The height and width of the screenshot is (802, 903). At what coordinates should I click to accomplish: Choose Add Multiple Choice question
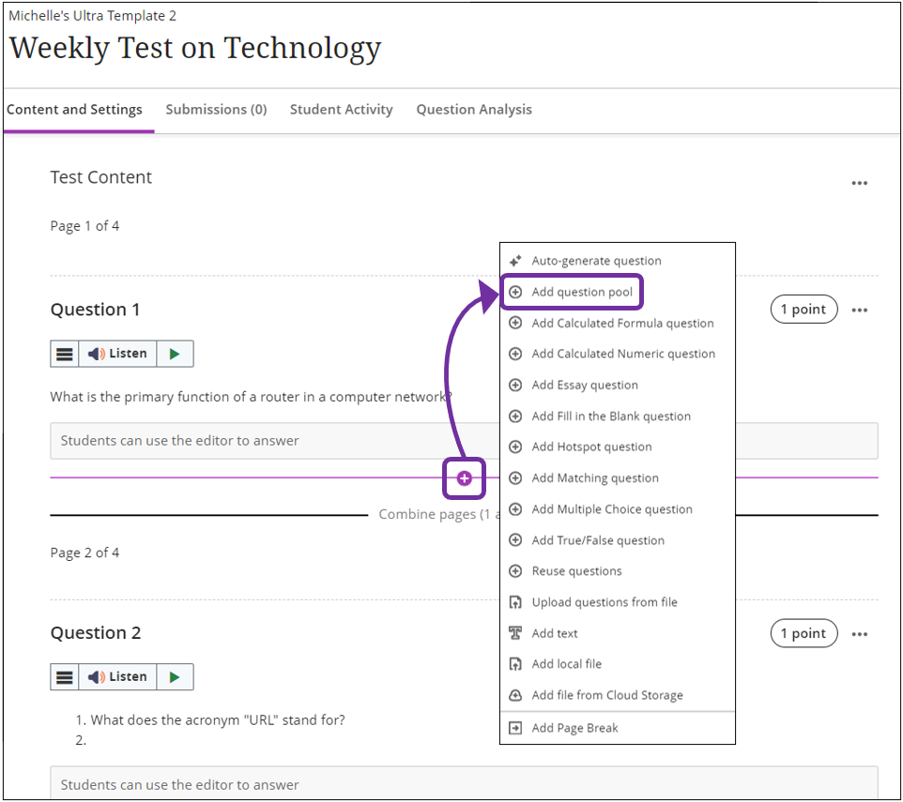point(611,509)
